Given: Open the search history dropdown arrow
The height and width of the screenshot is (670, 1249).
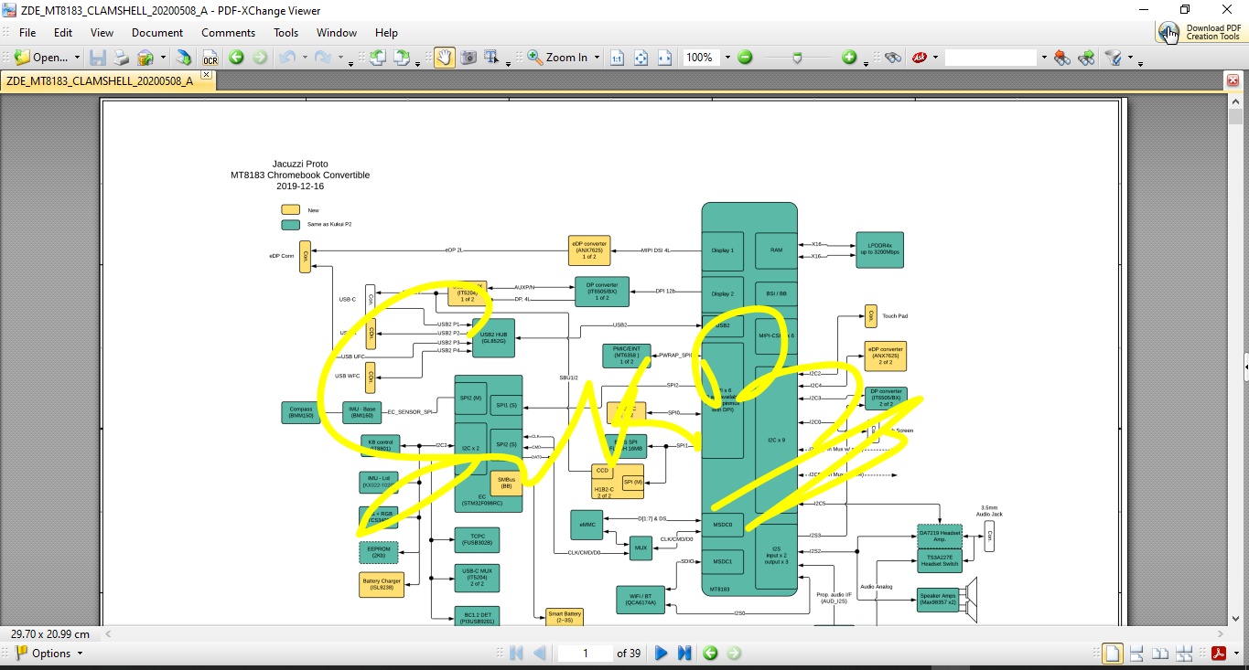Looking at the screenshot, I should tap(1043, 58).
